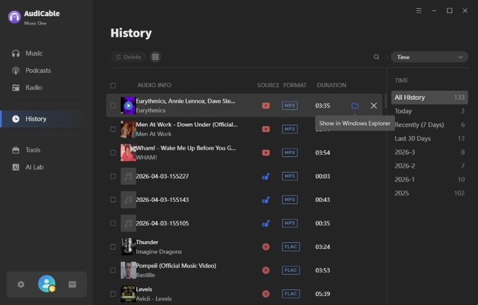Click red source icon on Pompeii row
This screenshot has width=478, height=305.
pos(266,270)
